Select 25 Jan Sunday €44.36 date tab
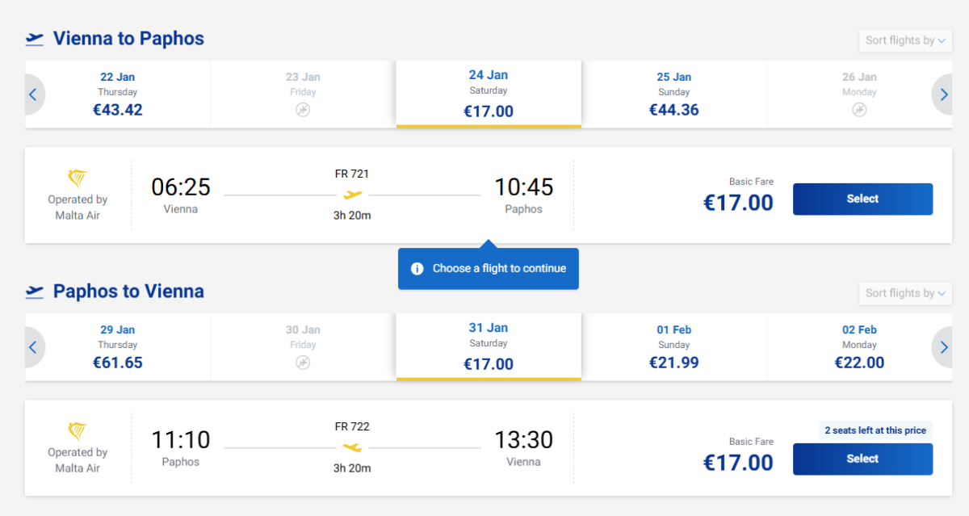This screenshot has height=516, width=969. 674,94
